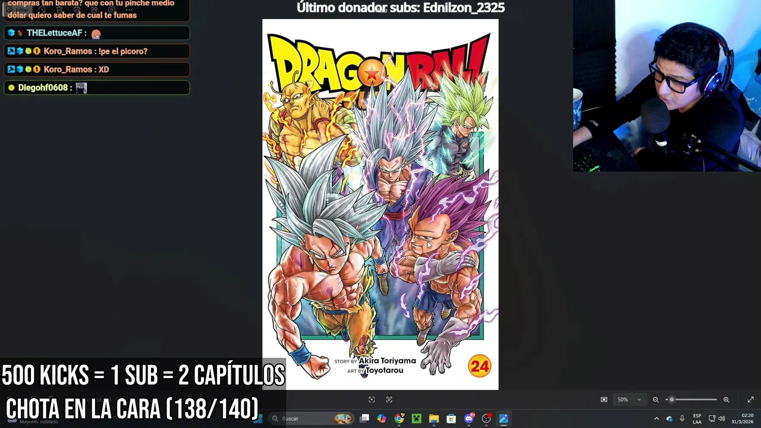Click the Koro_Ramos '!pe el picoro?' chat message
The height and width of the screenshot is (428, 761).
click(96, 51)
